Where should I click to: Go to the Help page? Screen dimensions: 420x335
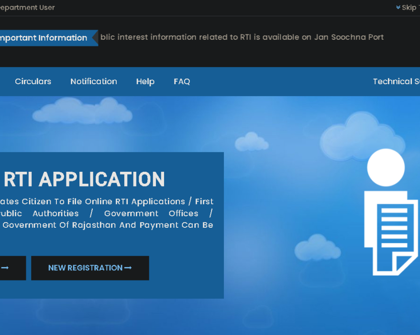(145, 81)
